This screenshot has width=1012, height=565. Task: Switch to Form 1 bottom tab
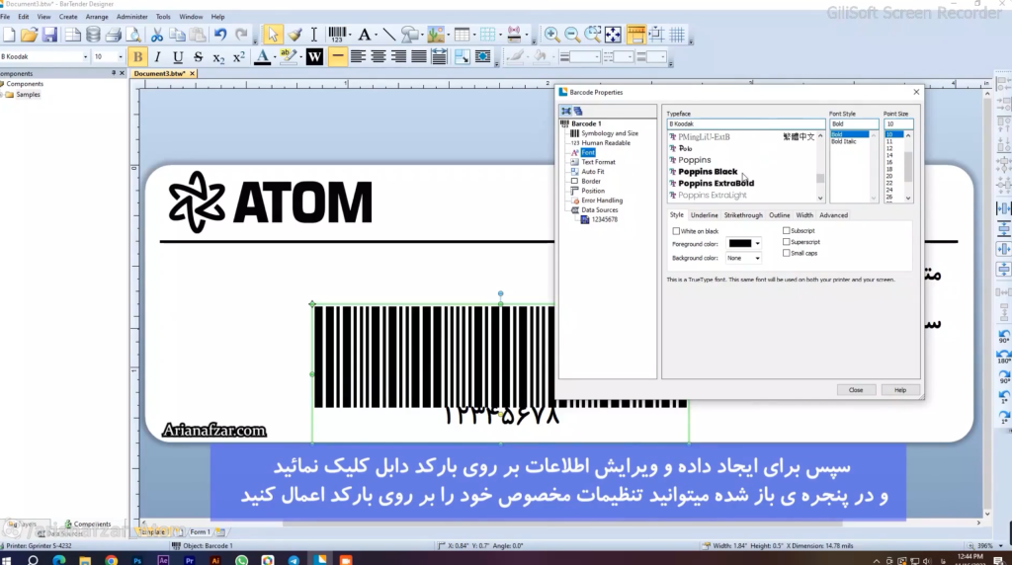pos(200,532)
